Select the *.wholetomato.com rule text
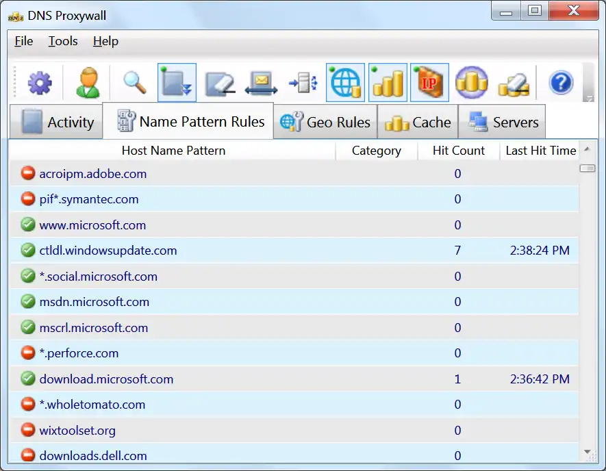Image resolution: width=606 pixels, height=471 pixels. 92,405
